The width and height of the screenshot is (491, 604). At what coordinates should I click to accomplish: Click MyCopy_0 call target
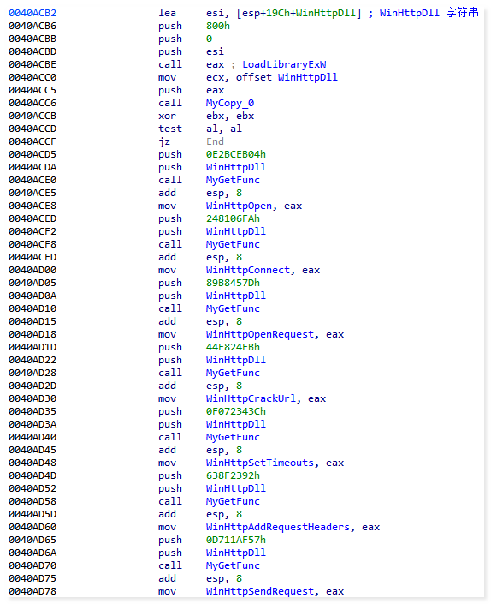point(230,103)
